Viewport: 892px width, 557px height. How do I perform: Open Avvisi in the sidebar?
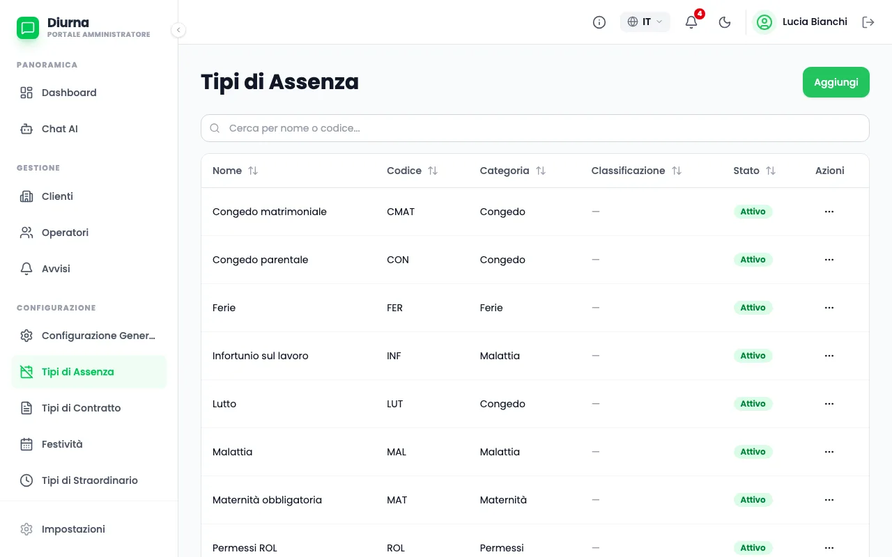pyautogui.click(x=89, y=269)
